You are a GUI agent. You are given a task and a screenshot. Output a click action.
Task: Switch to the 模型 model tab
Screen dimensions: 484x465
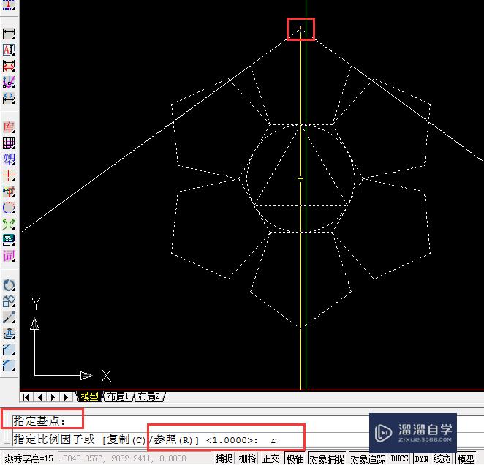pos(89,396)
